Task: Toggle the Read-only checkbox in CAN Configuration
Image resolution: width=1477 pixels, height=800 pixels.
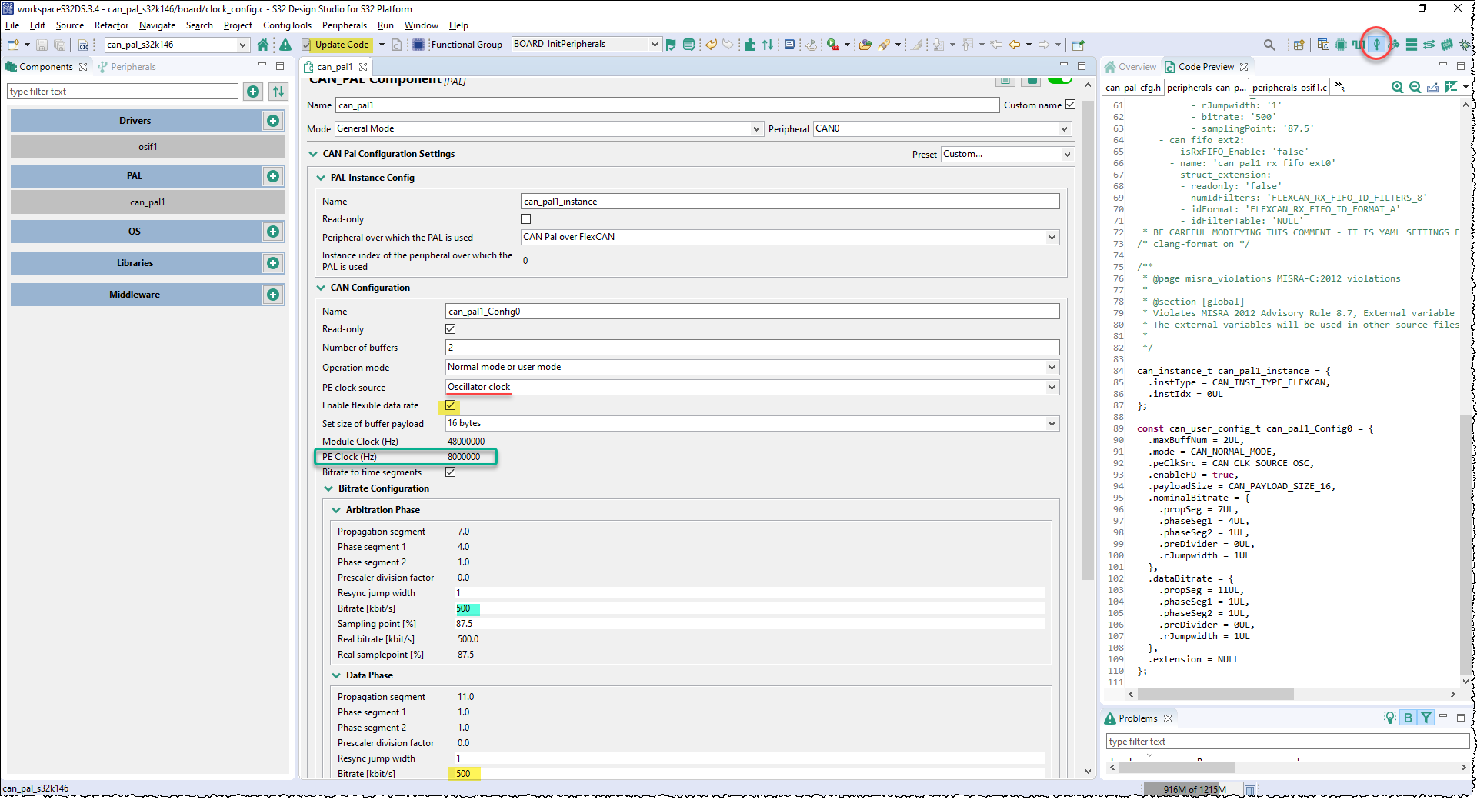Action: click(x=450, y=328)
